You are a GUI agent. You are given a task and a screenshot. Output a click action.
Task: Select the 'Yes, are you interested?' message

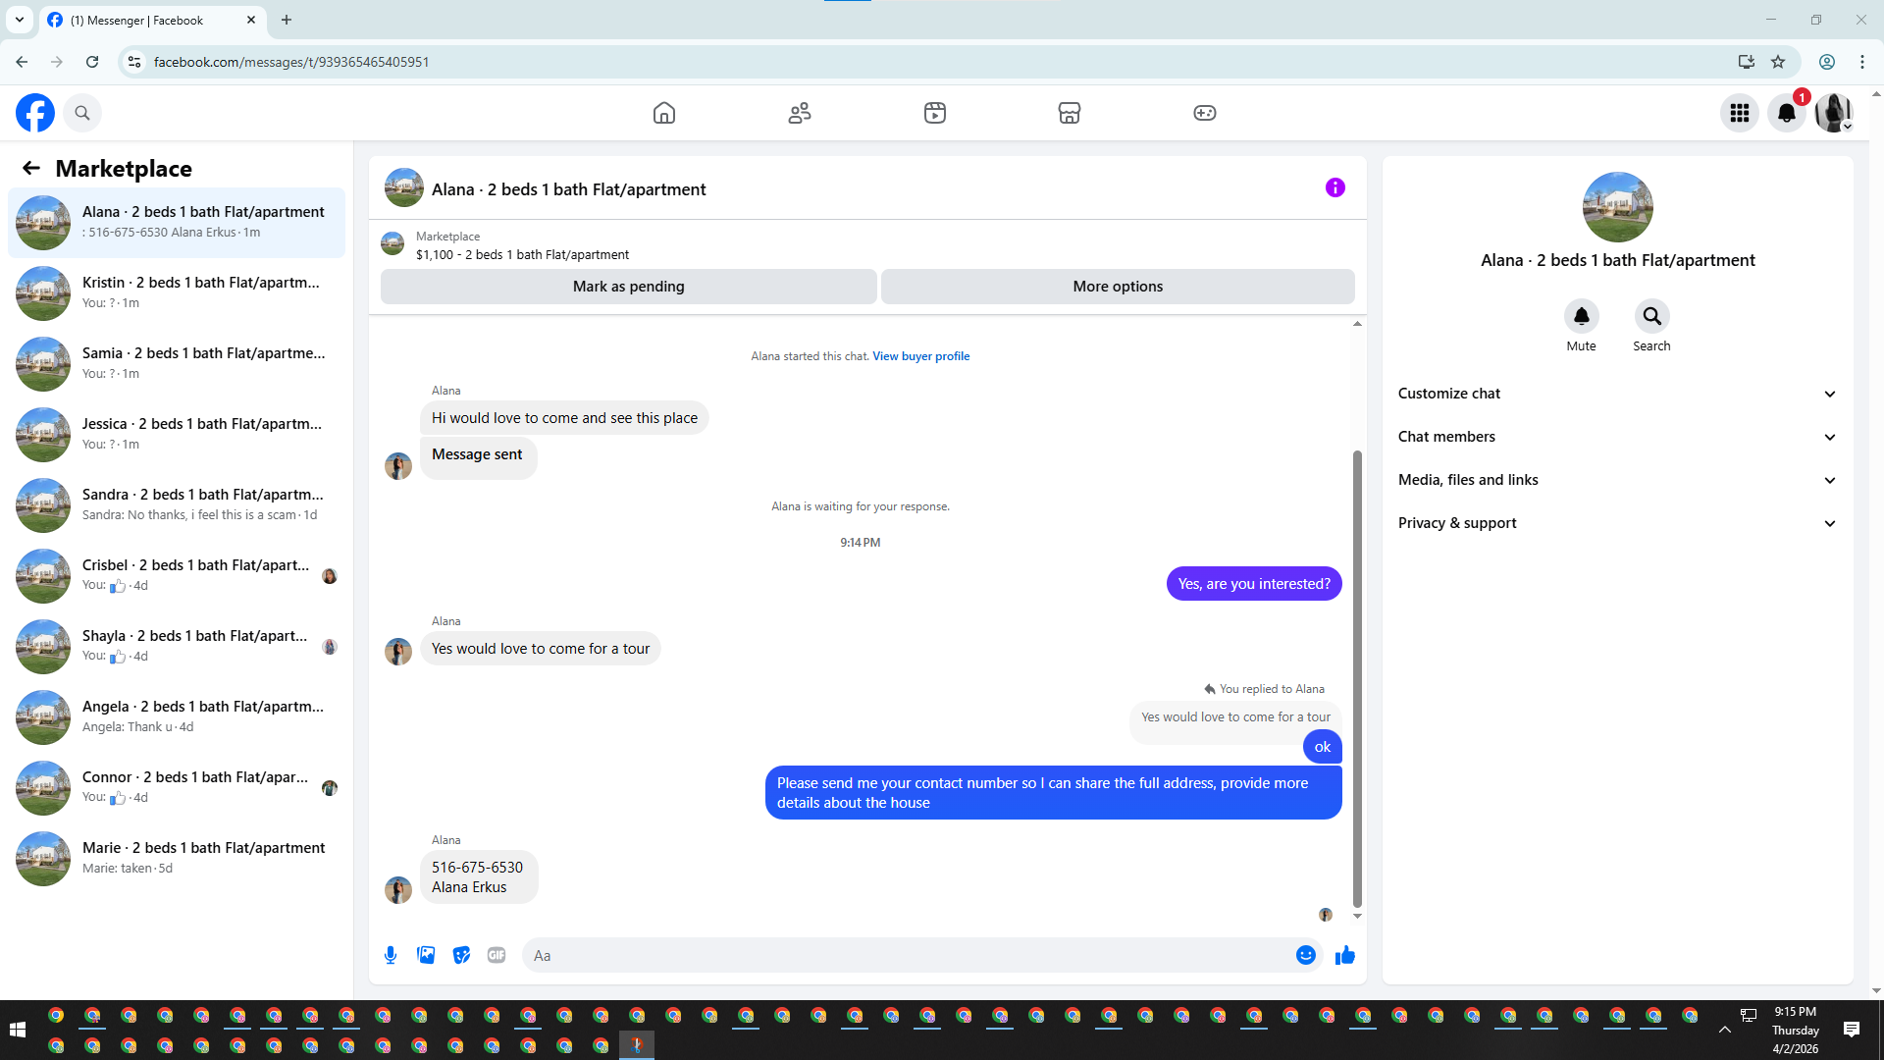coord(1254,584)
